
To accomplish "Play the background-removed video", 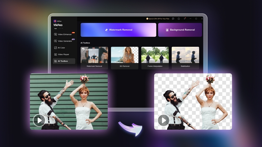I will tap(163, 120).
